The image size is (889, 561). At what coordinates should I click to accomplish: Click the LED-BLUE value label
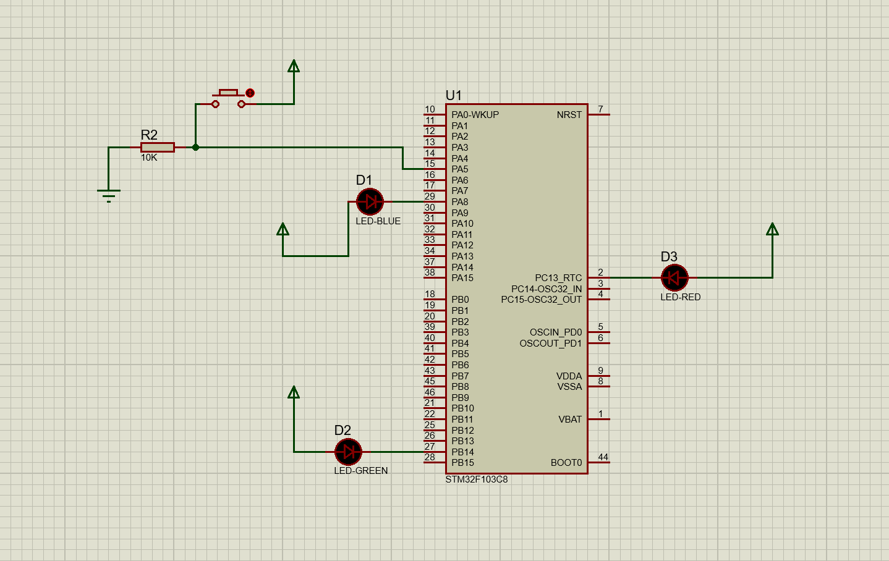(x=378, y=221)
